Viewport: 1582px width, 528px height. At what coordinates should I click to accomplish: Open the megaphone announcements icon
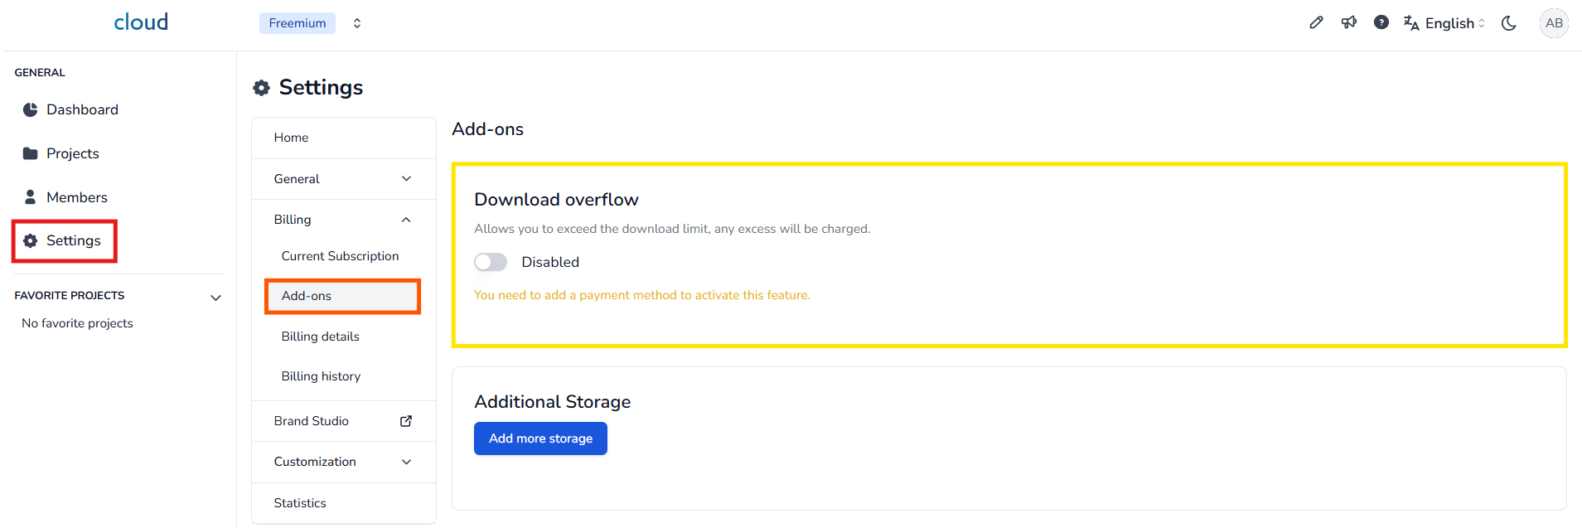pos(1349,22)
